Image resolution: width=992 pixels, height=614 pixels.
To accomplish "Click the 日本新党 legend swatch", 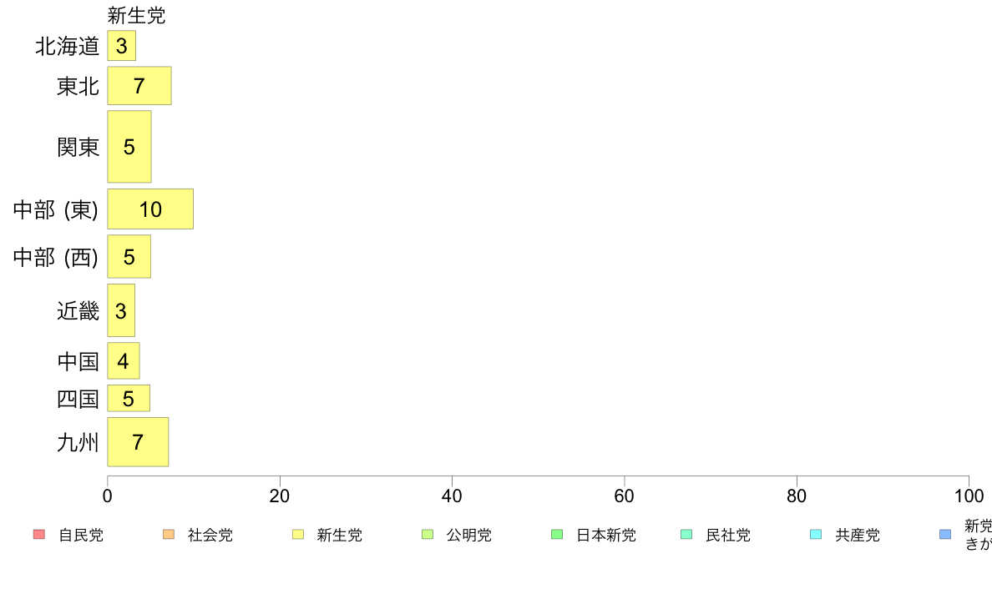I will (557, 534).
